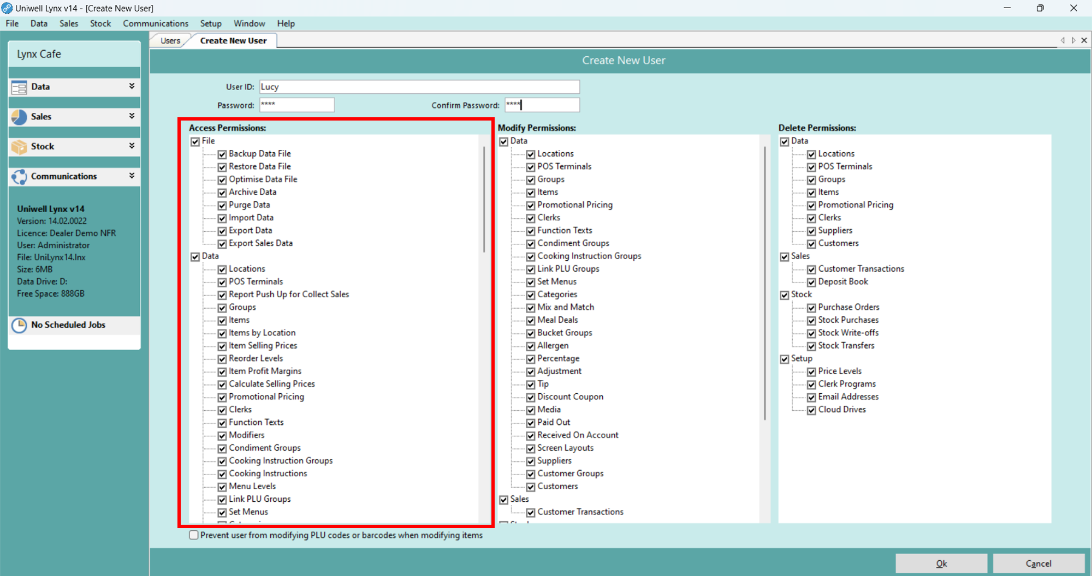Uncheck File under Access Permissions
The image size is (1092, 576).
195,141
